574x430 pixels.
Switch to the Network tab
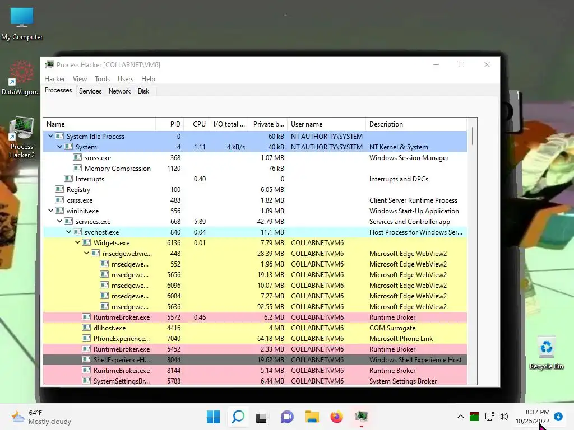pos(119,91)
